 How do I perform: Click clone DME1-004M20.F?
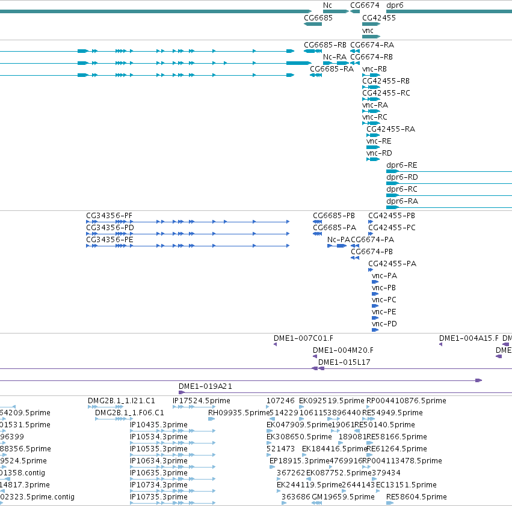[x=343, y=350]
